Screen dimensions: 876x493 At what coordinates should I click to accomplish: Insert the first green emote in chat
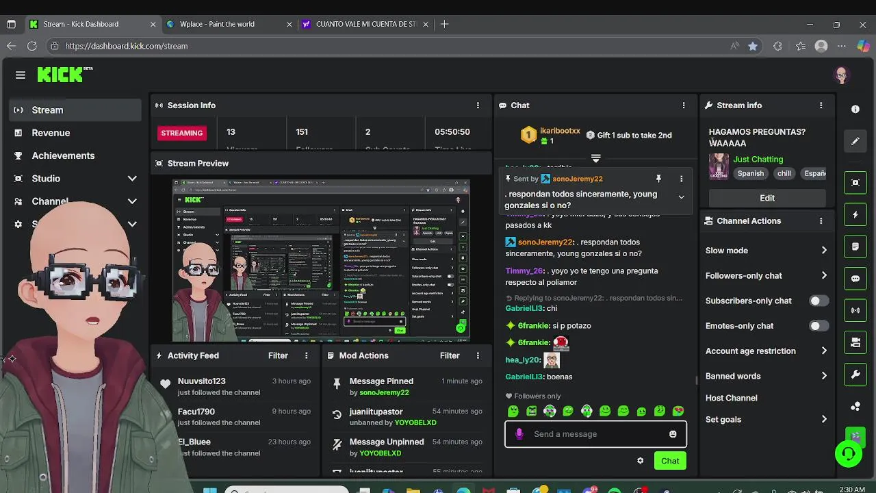[513, 411]
